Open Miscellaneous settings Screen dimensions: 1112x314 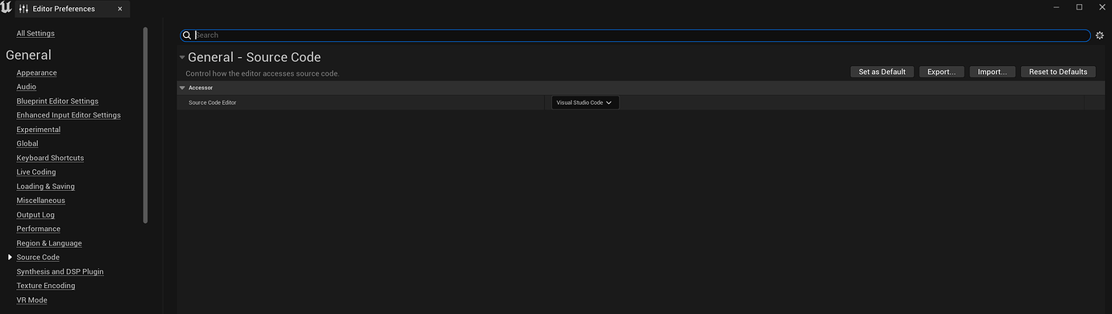pos(40,200)
